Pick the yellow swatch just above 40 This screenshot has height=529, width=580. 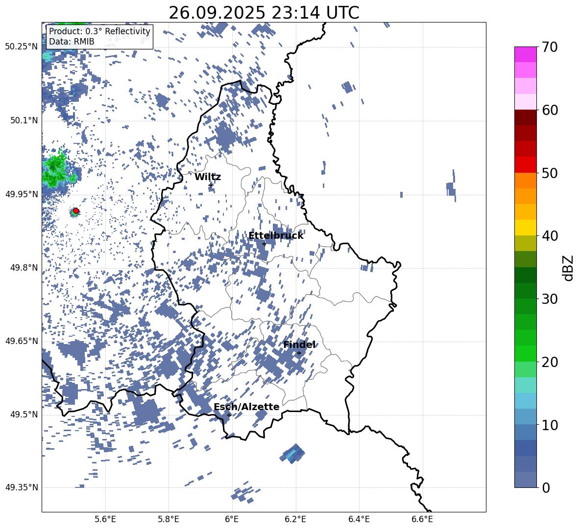click(525, 228)
